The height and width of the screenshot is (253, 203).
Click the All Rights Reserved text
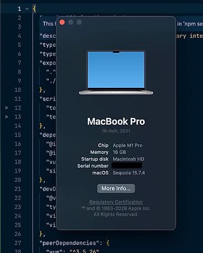click(116, 215)
